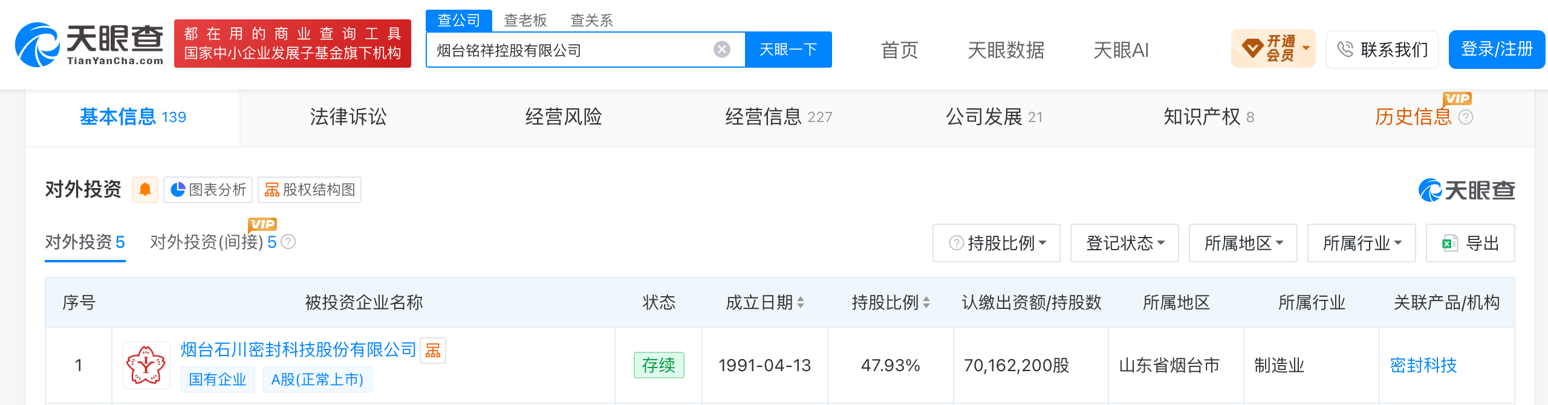1548x405 pixels.
Task: Click the 关联产品/机构 column header
Action: click(x=1447, y=302)
